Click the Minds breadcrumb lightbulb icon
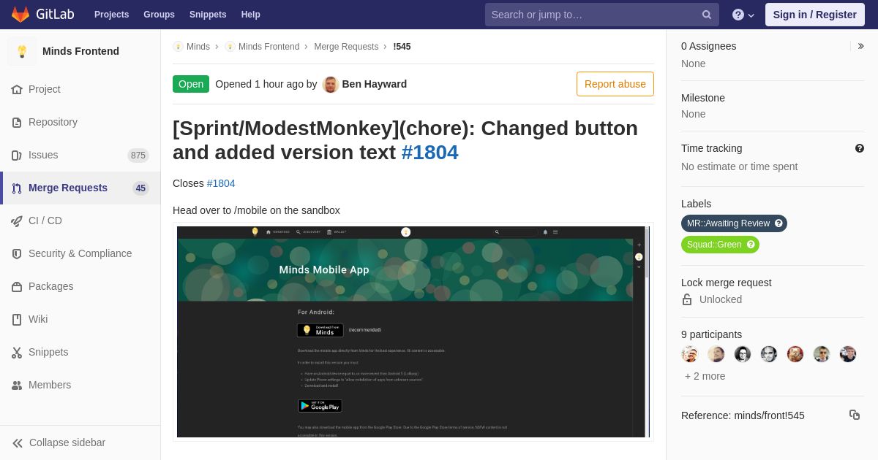 pyautogui.click(x=178, y=47)
